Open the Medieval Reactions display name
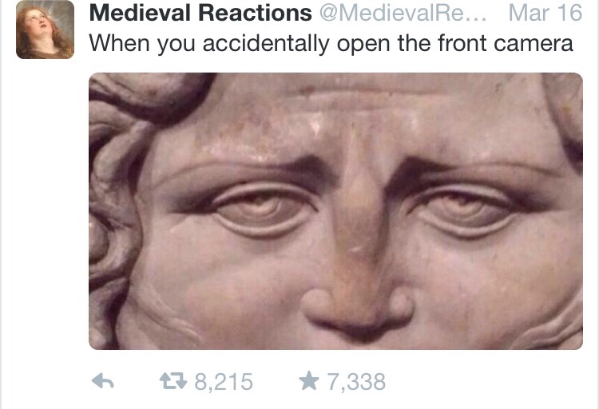 point(200,13)
